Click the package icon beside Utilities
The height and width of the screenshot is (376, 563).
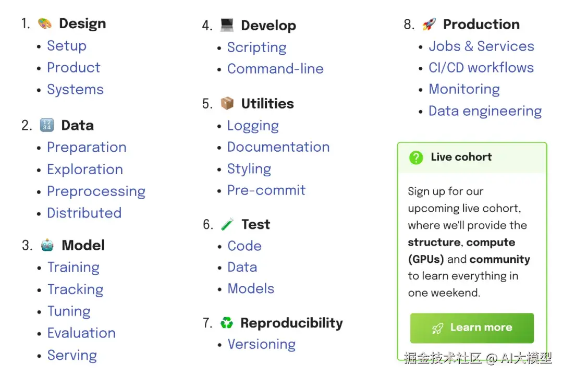pos(227,104)
